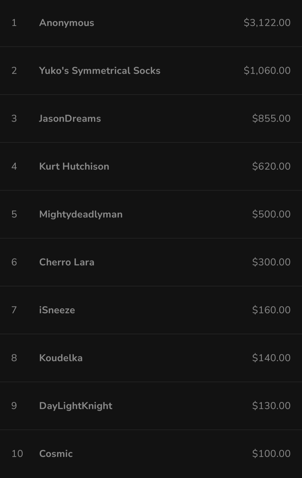
Task: Select the Anonymous donor name
Action: tap(67, 23)
